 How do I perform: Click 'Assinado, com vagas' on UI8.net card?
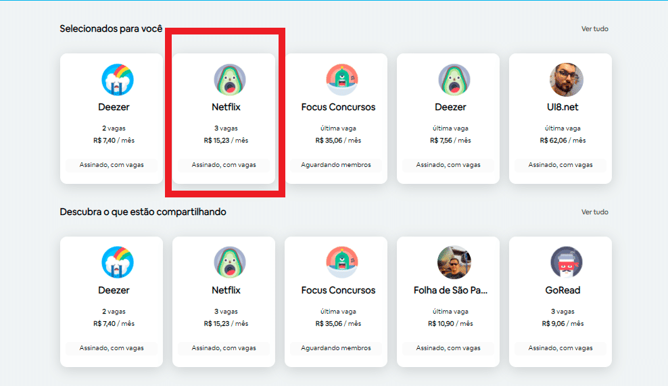(x=560, y=165)
